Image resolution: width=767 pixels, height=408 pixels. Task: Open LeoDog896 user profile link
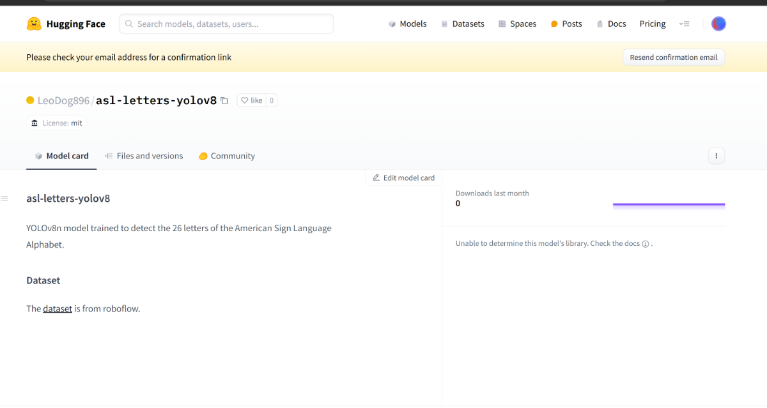(x=63, y=100)
